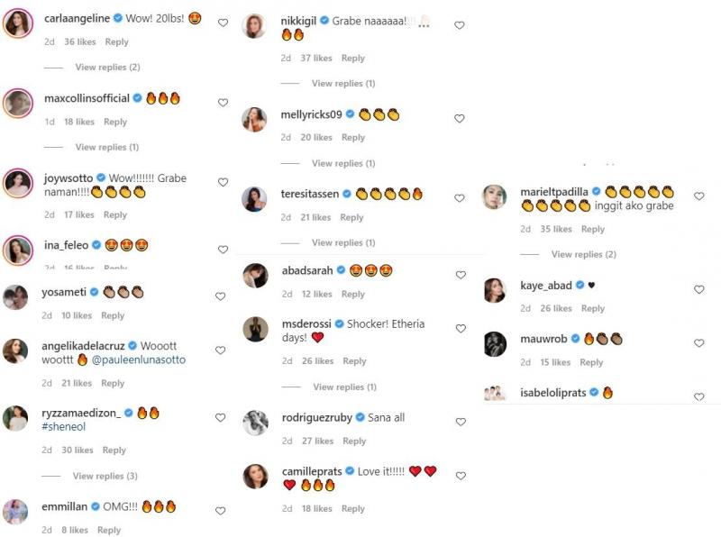Viewport: 721px width, 537px height.
Task: Open abadsarah's profile picture
Action: (x=255, y=276)
